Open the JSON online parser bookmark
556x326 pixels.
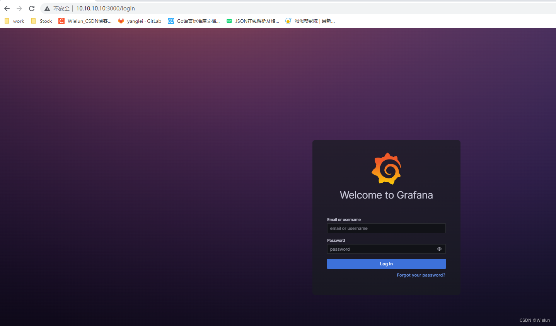coord(253,21)
